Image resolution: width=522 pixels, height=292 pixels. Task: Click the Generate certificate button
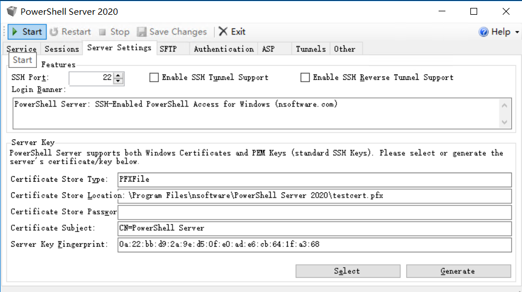click(458, 271)
